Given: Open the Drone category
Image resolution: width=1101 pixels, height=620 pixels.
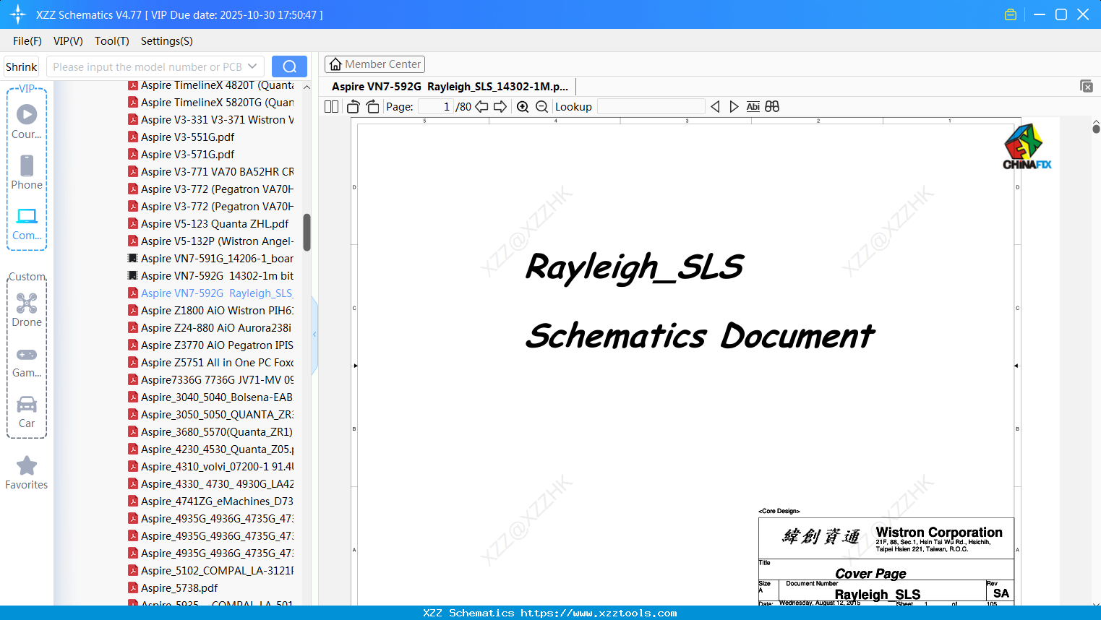Looking at the screenshot, I should click(27, 310).
